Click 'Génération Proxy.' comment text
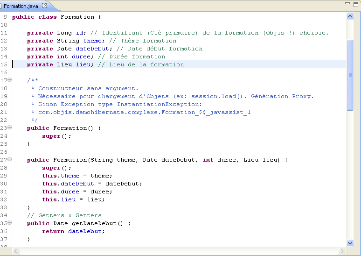 282,96
